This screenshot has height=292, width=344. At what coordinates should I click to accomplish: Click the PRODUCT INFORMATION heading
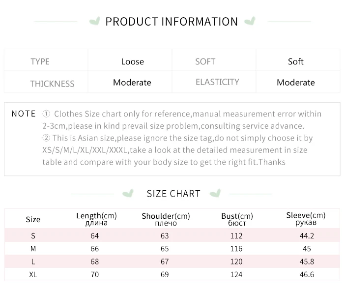pos(172,22)
